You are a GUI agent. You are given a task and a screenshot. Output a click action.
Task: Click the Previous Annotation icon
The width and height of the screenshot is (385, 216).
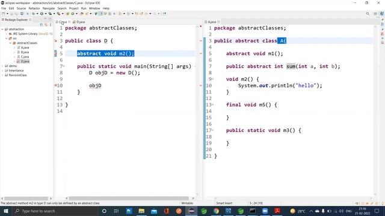pos(128,14)
